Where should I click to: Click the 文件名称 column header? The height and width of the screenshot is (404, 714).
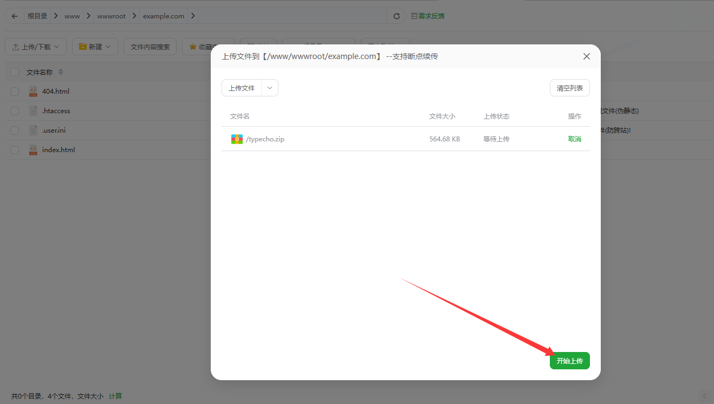click(x=40, y=72)
